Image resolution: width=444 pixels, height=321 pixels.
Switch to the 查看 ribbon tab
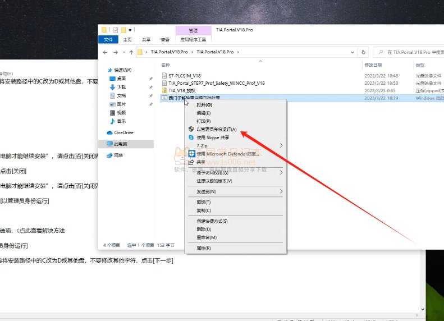click(x=165, y=40)
